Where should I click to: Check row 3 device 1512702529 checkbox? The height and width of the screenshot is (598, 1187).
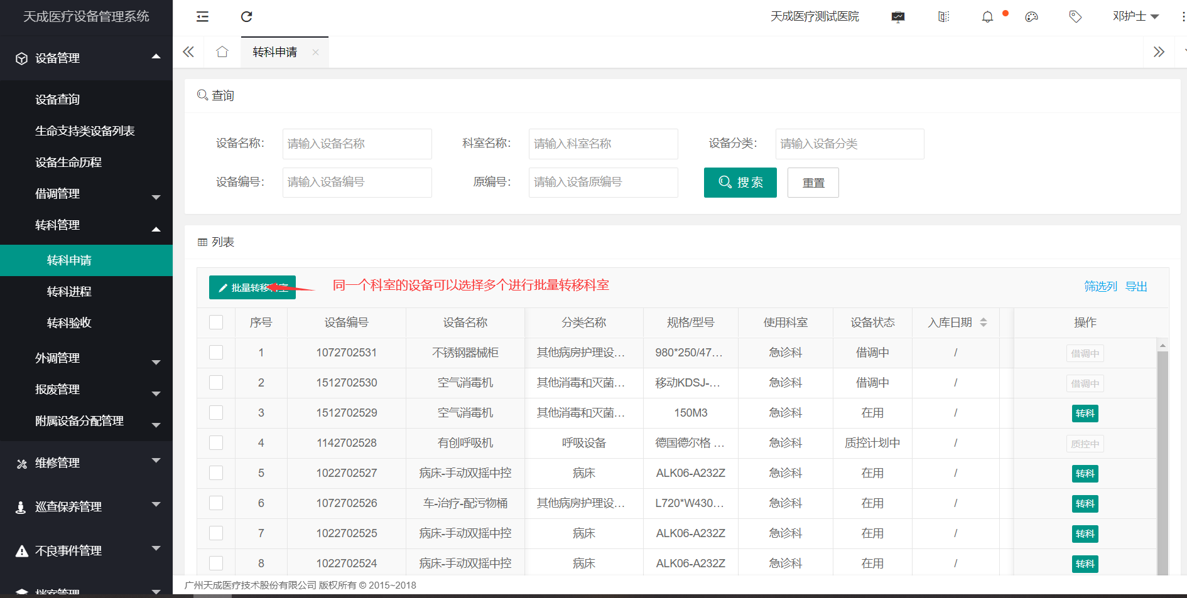click(x=216, y=413)
